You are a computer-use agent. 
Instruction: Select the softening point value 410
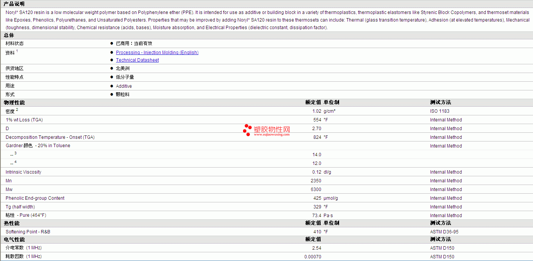coord(317,232)
